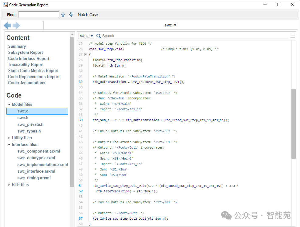The height and width of the screenshot is (227, 300).
Task: Open the Code Replacements Report
Action: 34,77
